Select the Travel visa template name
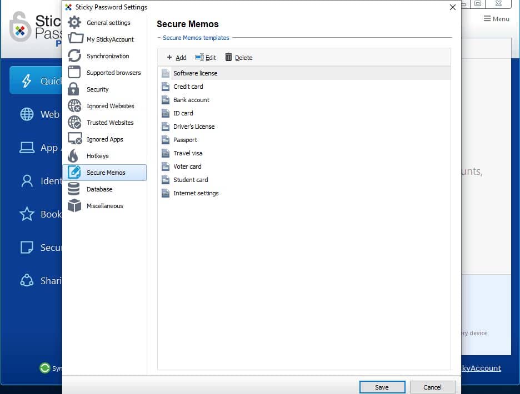This screenshot has width=520, height=394. click(x=188, y=153)
